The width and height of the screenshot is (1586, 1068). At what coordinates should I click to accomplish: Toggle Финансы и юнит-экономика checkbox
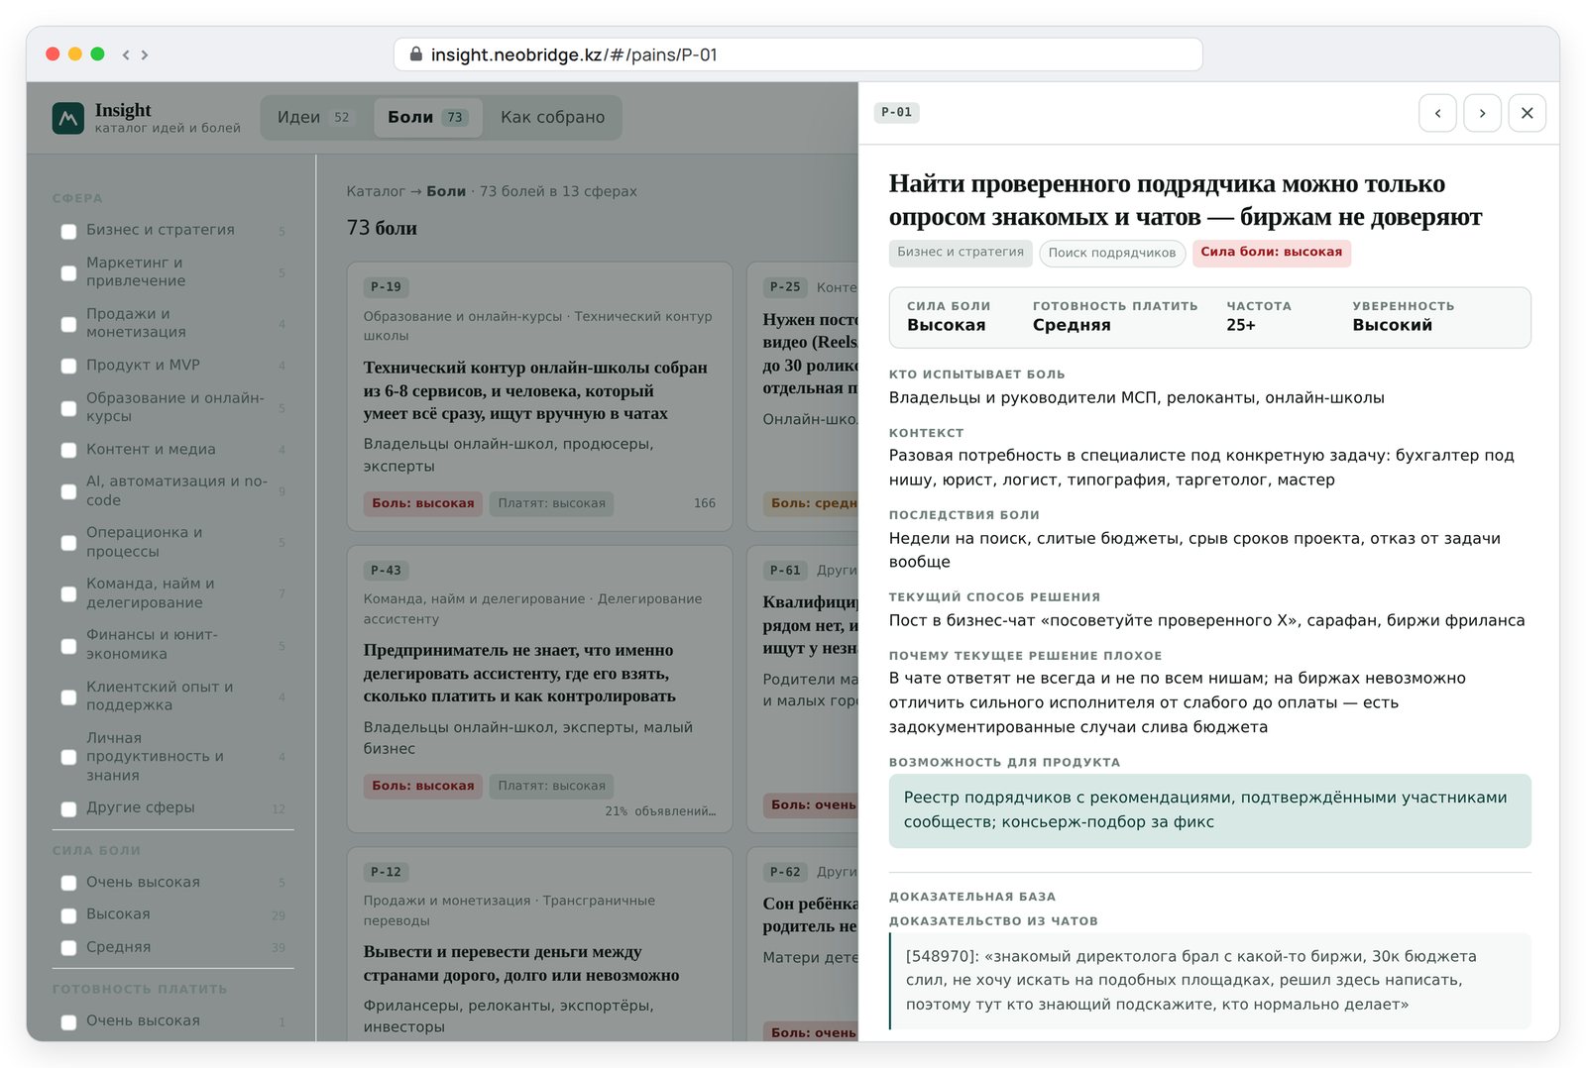click(68, 646)
